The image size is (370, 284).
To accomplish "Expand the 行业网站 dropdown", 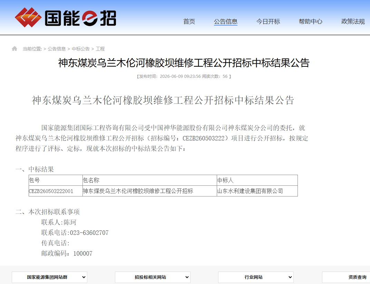I will coord(256,277).
